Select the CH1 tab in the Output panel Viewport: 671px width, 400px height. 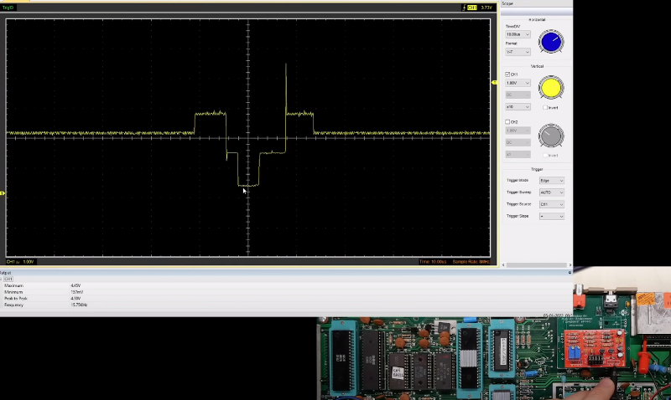coord(8,279)
